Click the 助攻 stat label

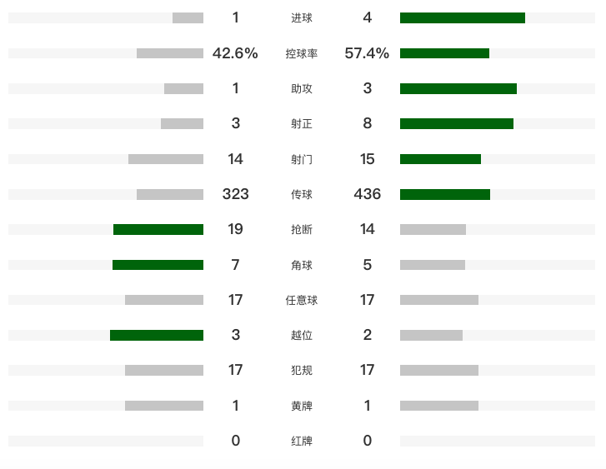click(x=302, y=88)
